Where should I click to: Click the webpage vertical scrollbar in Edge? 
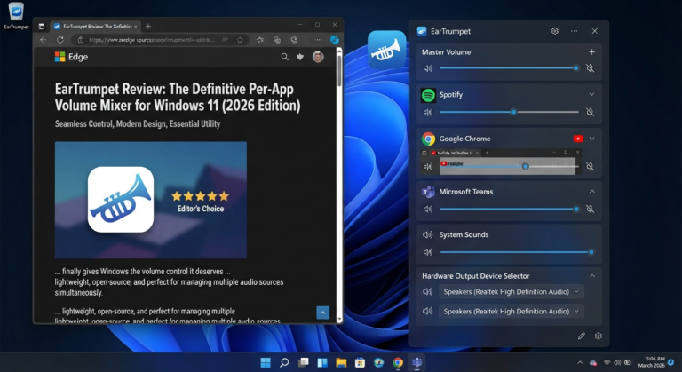pyautogui.click(x=339, y=185)
